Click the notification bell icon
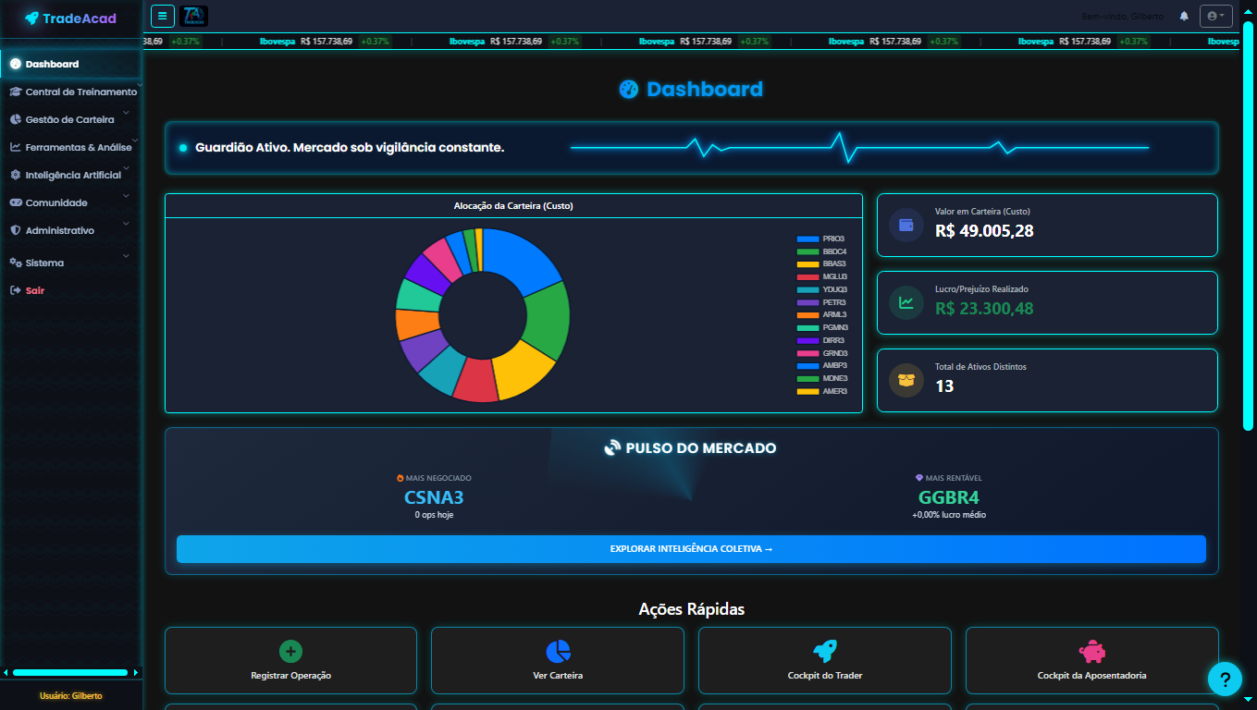 click(1185, 15)
